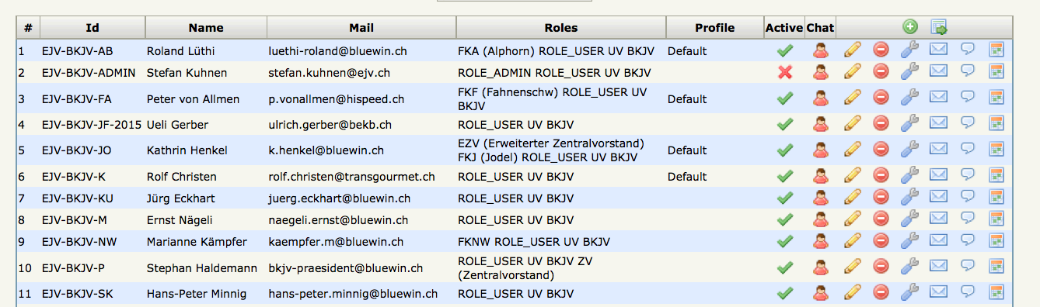Delete Hans-Peter Minnig using red minus icon
This screenshot has width=1040, height=307.
[x=881, y=293]
